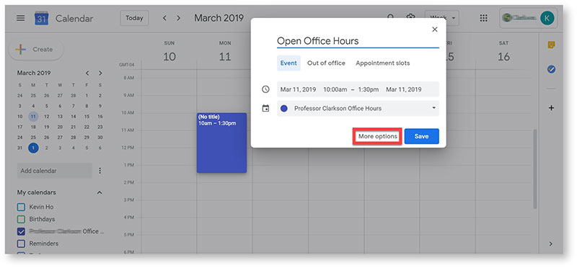This screenshot has height=268, width=577.
Task: Click the Add calendar field
Action: click(x=55, y=171)
